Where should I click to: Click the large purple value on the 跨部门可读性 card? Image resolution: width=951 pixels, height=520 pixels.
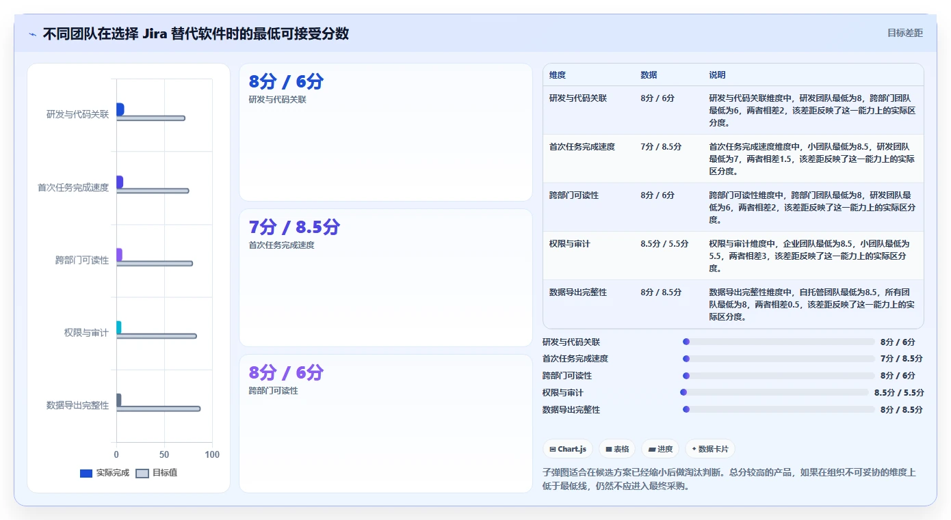(286, 372)
